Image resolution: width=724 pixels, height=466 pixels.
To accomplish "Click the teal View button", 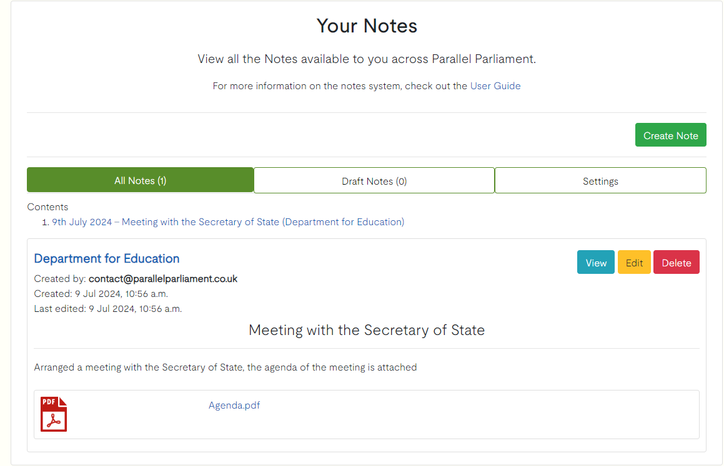I will [x=595, y=263].
